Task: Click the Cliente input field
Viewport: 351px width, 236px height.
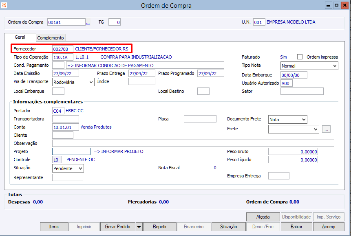Action: [63, 135]
